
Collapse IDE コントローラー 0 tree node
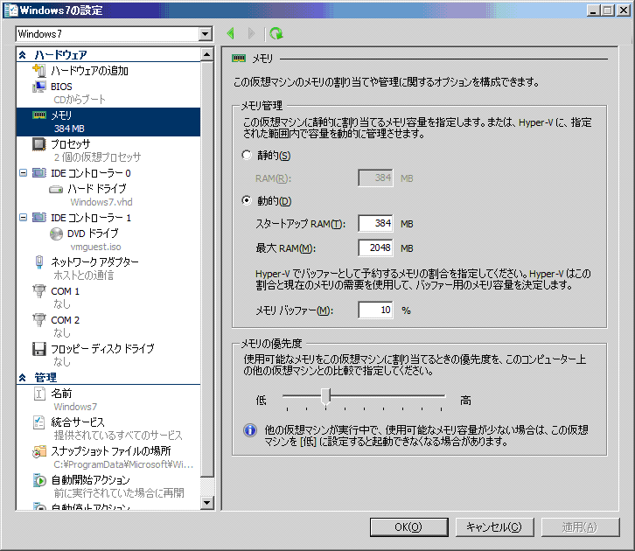tap(23, 173)
